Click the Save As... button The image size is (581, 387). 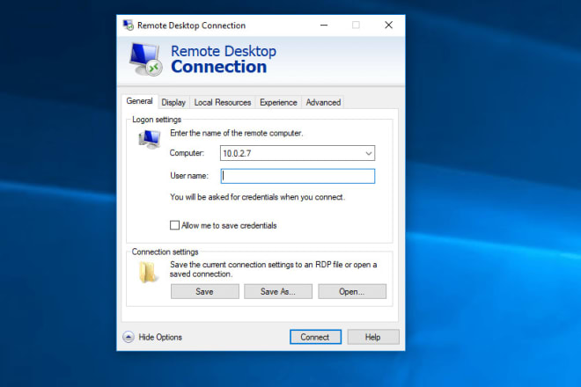tap(278, 291)
